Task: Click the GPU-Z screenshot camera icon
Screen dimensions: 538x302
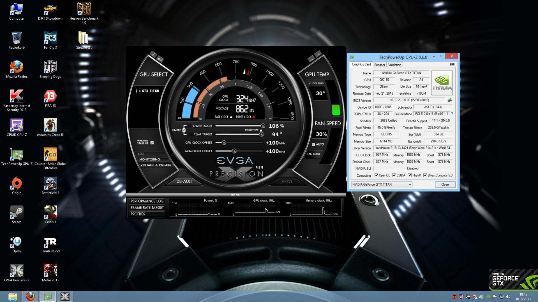Action: pos(452,64)
